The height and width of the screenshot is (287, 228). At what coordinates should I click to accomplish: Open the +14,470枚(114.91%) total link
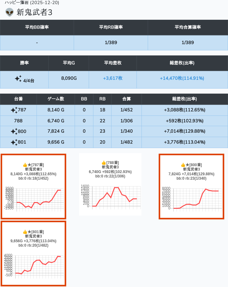coord(182,78)
